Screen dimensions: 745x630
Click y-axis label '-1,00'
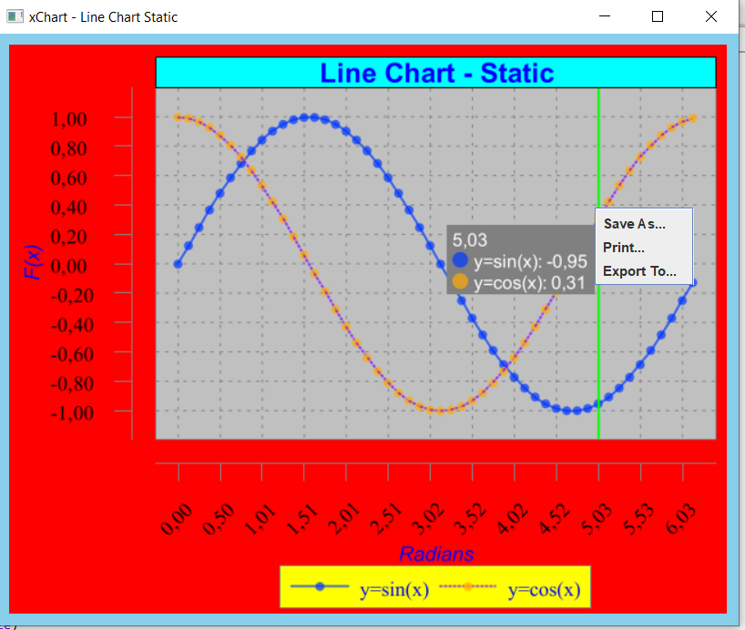tap(72, 413)
